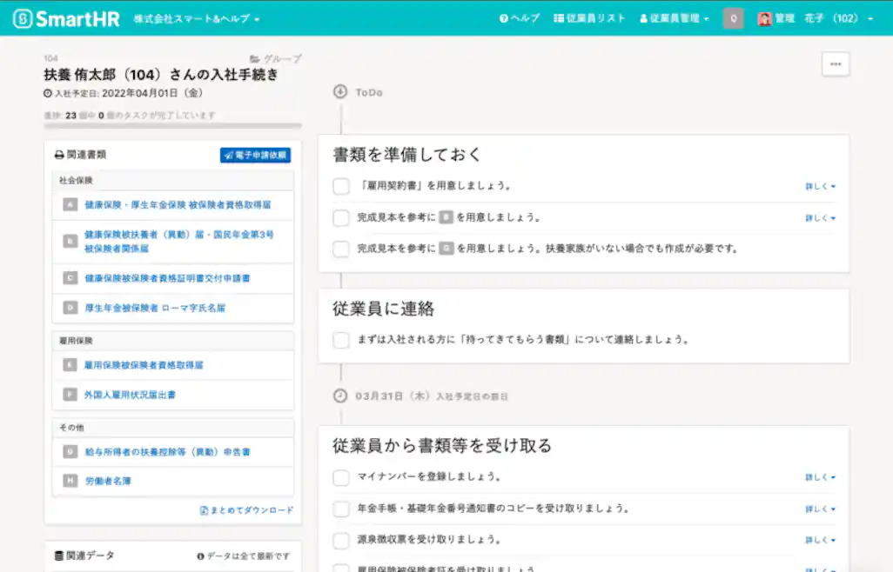
Task: Check the 雇用契約書 preparation task
Action: (x=340, y=185)
